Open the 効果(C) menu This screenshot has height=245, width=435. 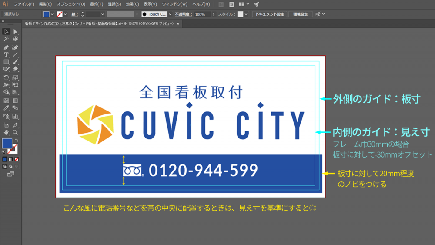point(132,4)
